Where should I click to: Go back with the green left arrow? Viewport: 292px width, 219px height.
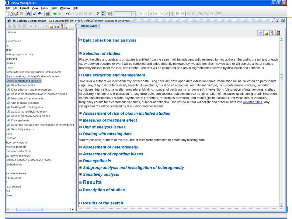[54, 14]
